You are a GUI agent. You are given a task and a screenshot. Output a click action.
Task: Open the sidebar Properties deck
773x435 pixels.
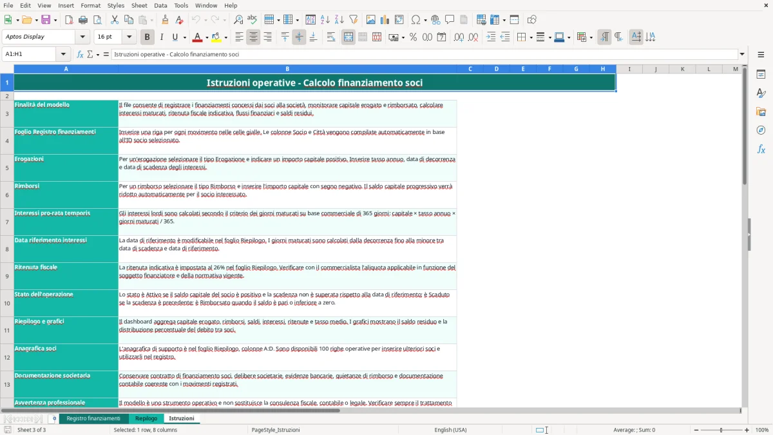(x=761, y=74)
